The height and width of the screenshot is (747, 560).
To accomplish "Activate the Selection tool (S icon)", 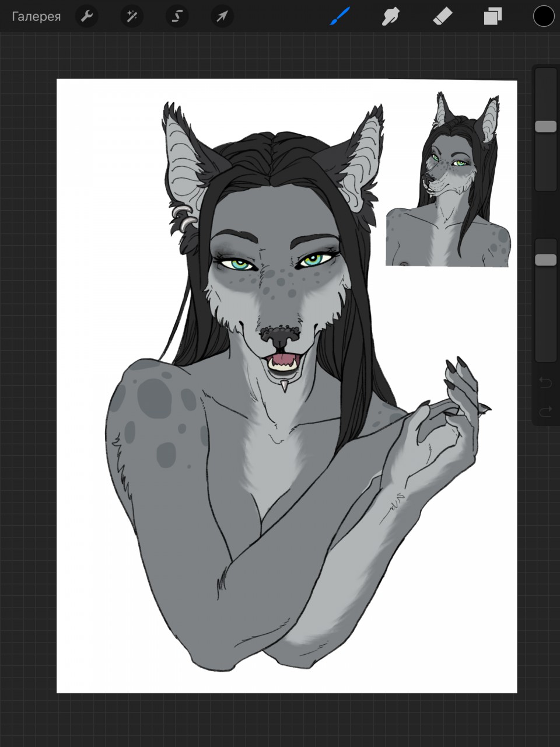I will point(177,16).
